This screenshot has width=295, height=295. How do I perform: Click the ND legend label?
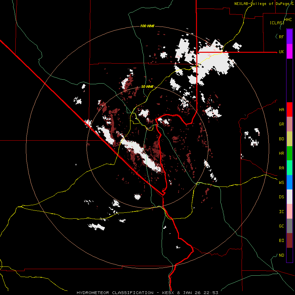281,255
